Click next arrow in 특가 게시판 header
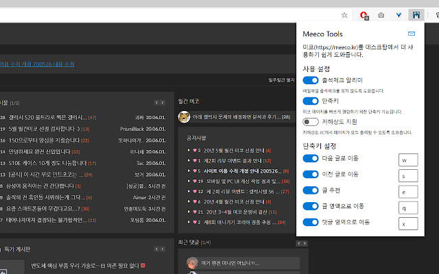Image resolution: width=439 pixels, height=274 pixels. click(x=163, y=249)
